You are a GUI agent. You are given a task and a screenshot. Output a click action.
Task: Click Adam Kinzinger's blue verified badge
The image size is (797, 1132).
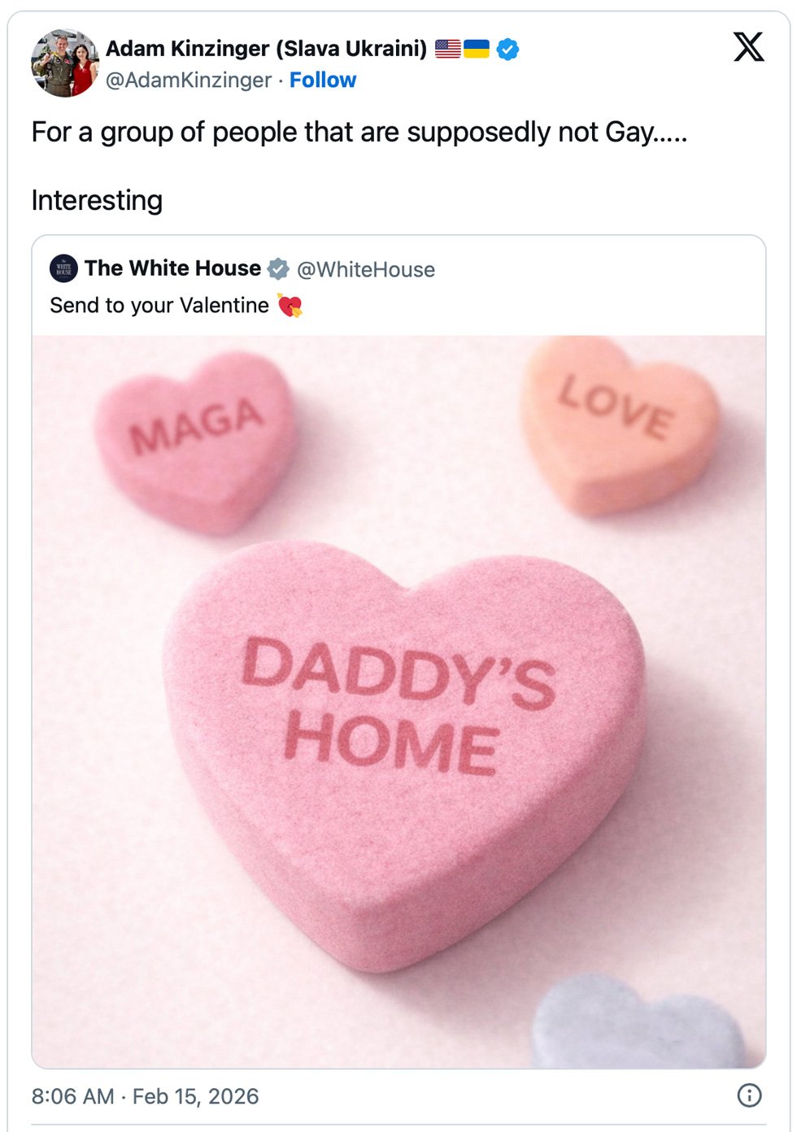(507, 50)
